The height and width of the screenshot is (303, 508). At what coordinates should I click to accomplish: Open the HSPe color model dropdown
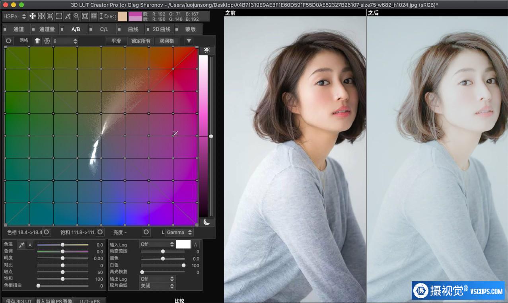(15, 16)
